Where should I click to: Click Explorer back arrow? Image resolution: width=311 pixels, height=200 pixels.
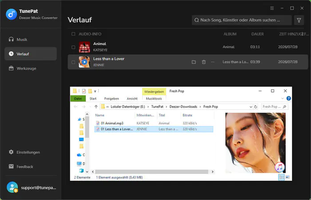point(76,107)
